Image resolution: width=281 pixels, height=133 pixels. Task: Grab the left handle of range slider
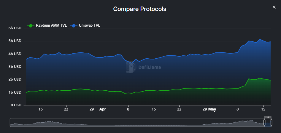[x=264, y=122]
